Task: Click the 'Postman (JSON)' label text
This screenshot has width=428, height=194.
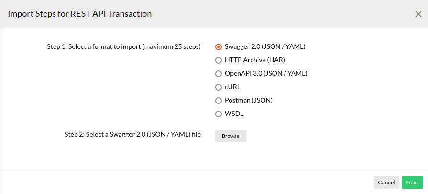Action: 248,101
